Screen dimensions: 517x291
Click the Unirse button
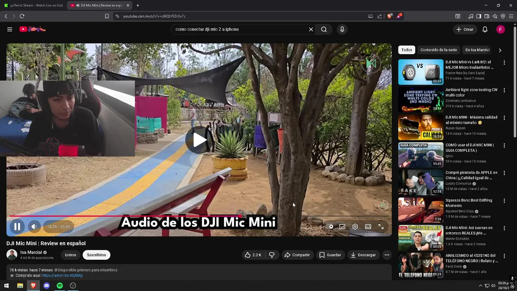pyautogui.click(x=71, y=255)
